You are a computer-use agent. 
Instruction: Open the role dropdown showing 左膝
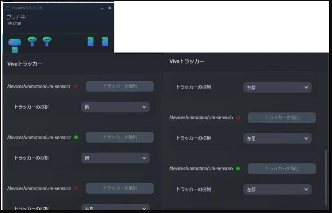point(277,189)
